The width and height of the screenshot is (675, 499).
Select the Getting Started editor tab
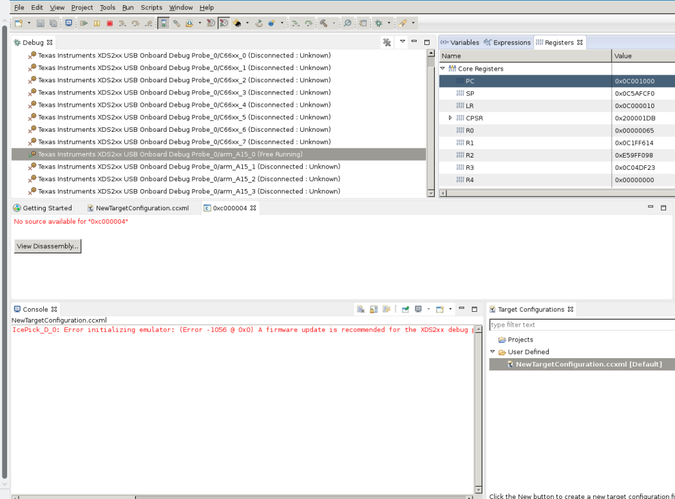pos(43,208)
